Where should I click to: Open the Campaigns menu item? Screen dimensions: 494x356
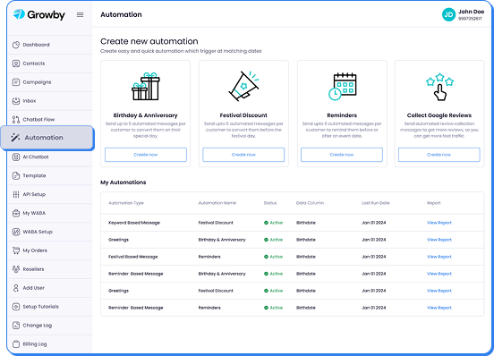point(50,82)
